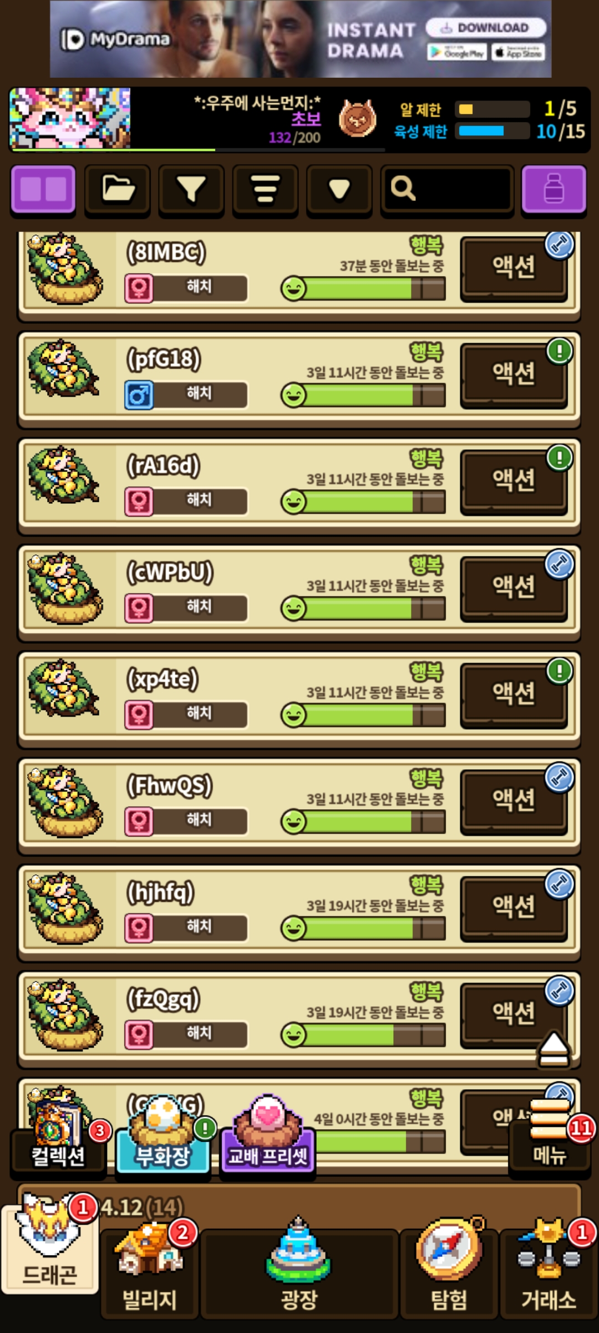The image size is (599, 1333).
Task: Tap the green alert badge on rA16d
Action: coord(560,458)
